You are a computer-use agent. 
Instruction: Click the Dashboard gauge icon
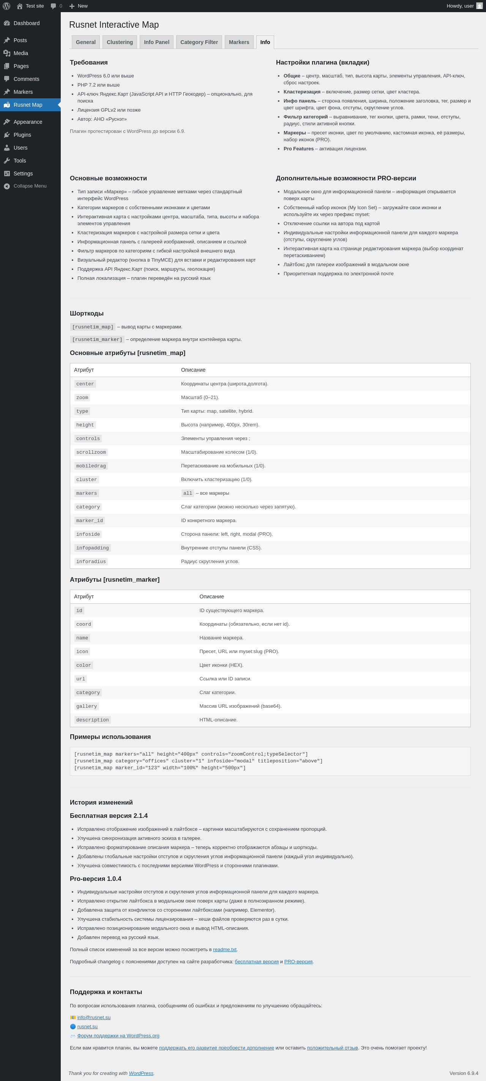click(x=7, y=23)
